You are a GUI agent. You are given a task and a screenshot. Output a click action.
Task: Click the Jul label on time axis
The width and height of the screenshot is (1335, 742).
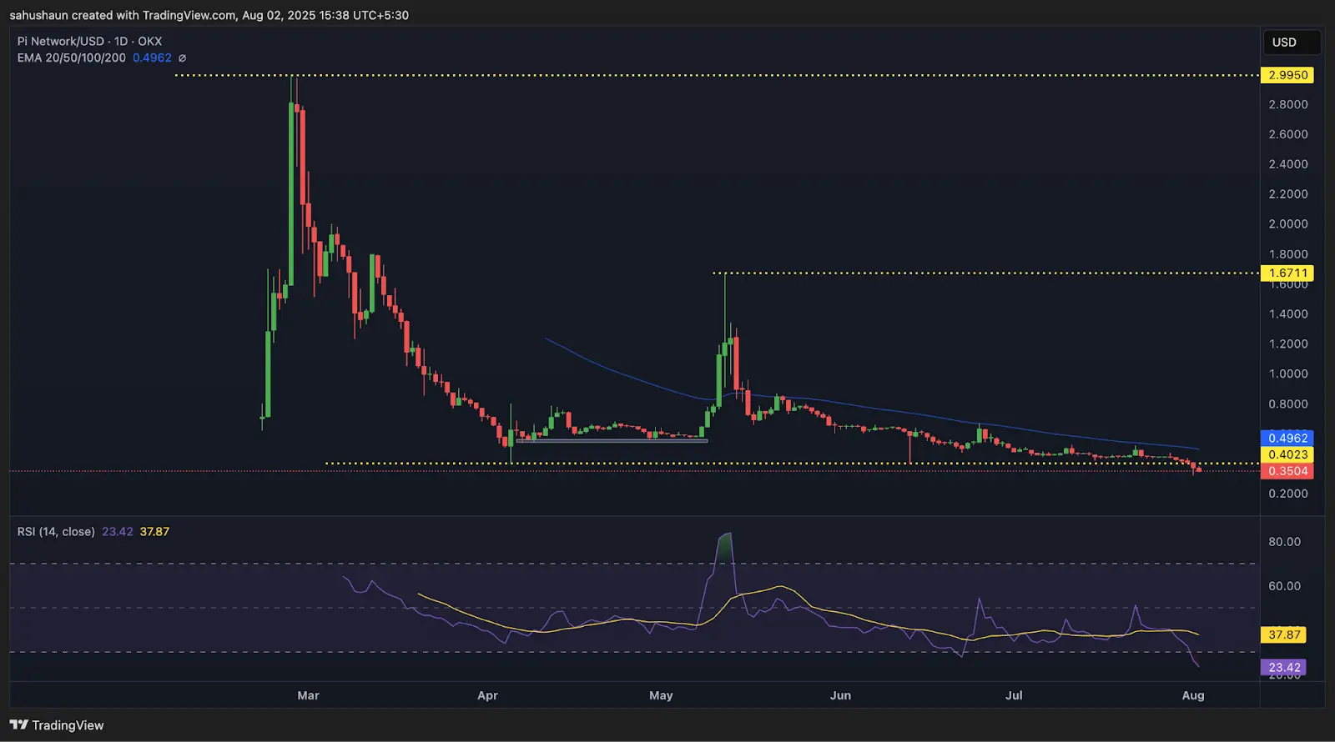(1014, 695)
